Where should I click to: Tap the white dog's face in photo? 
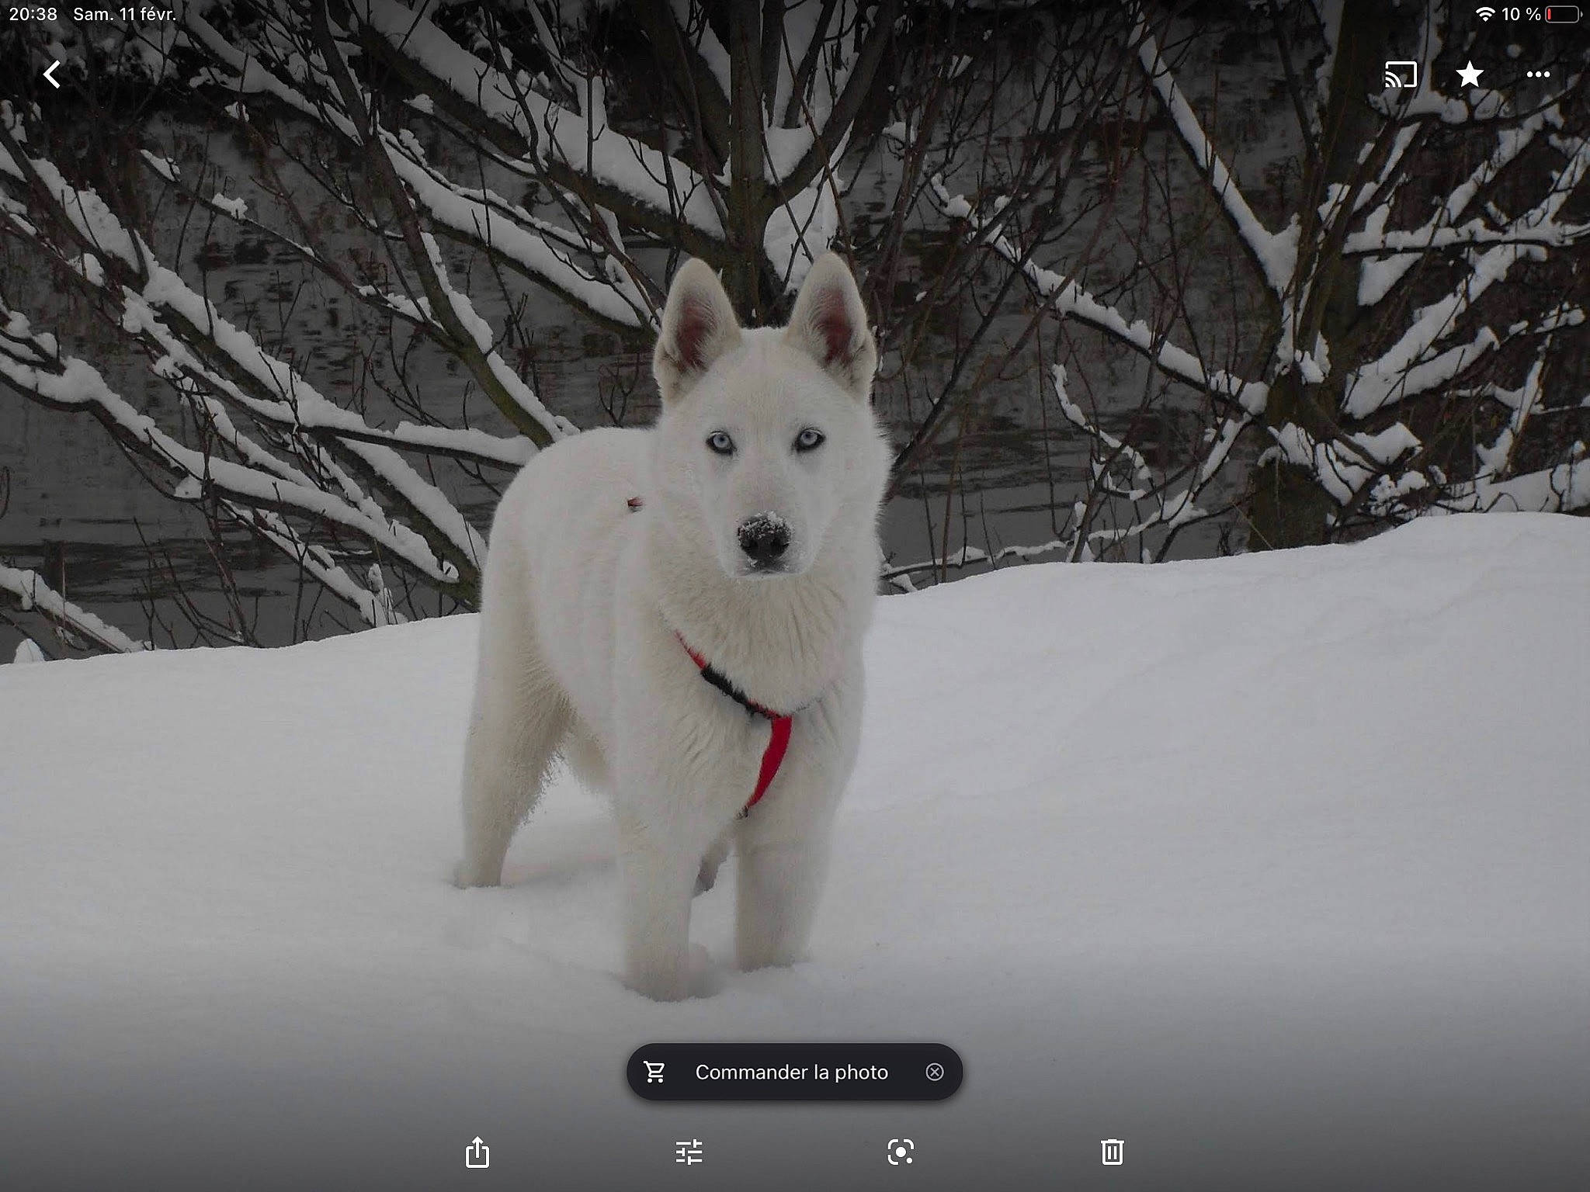pos(765,481)
